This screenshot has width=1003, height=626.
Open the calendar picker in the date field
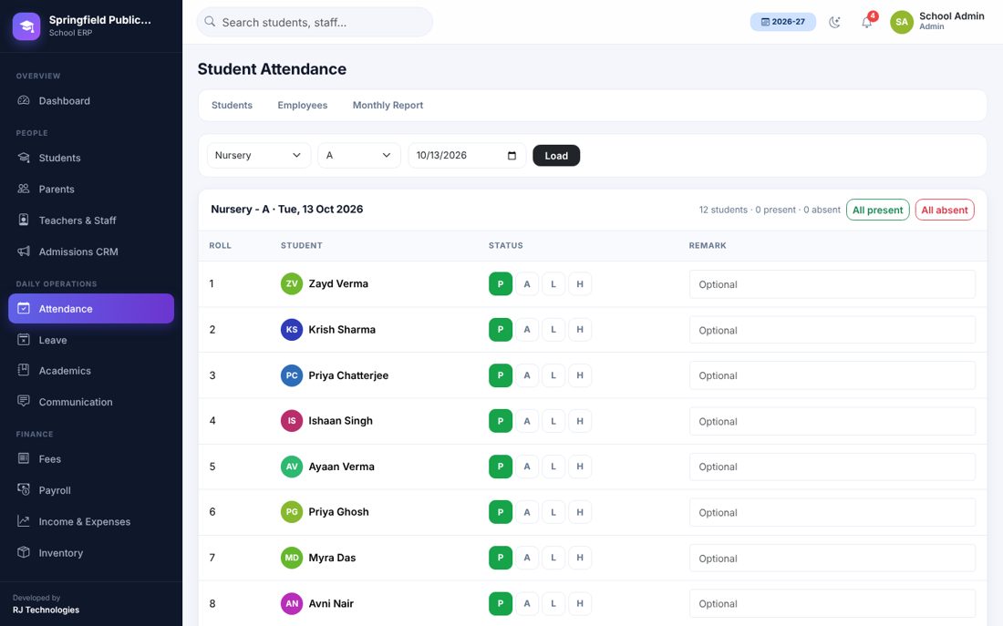512,156
